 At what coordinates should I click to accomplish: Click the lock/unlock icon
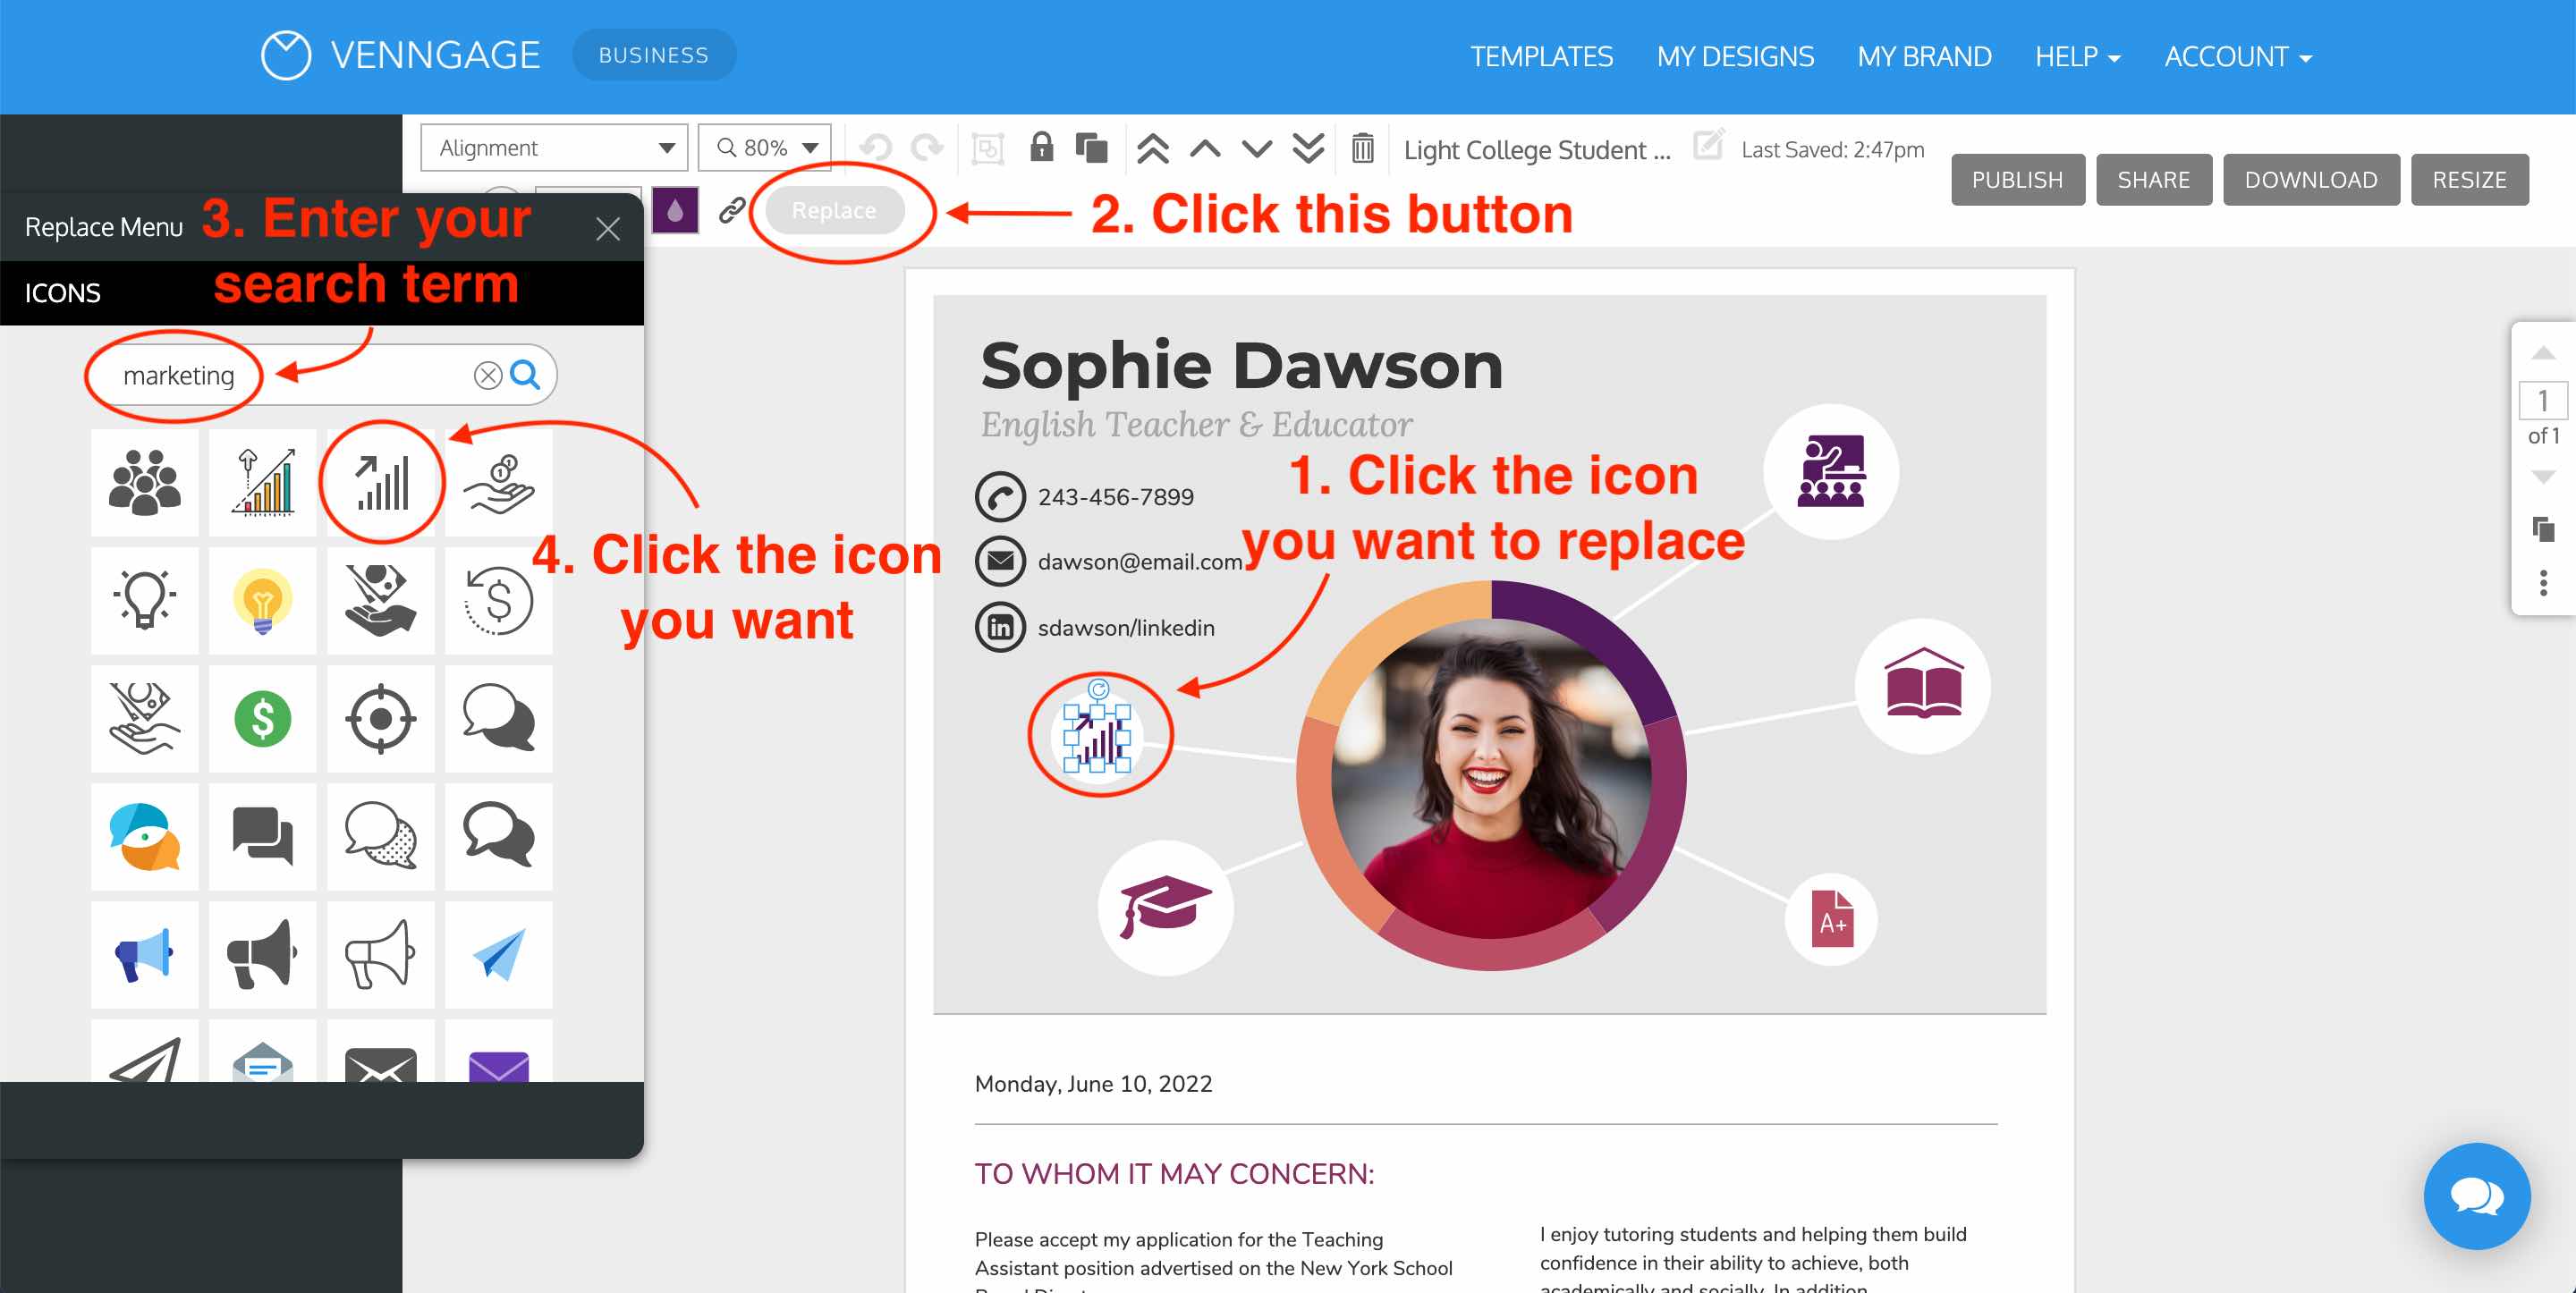pyautogui.click(x=1044, y=148)
